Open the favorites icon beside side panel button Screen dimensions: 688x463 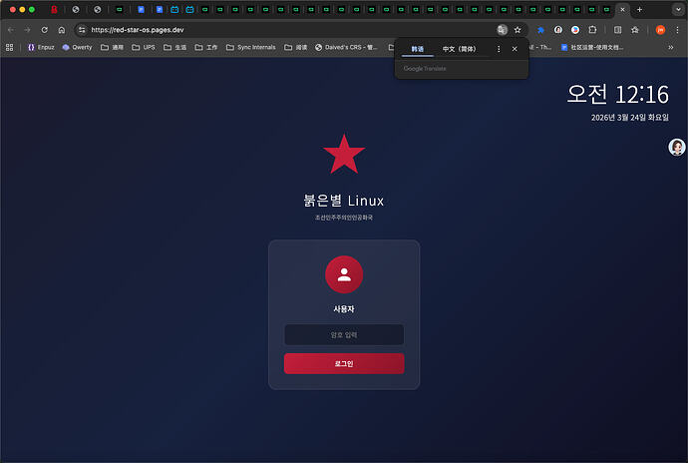(635, 30)
